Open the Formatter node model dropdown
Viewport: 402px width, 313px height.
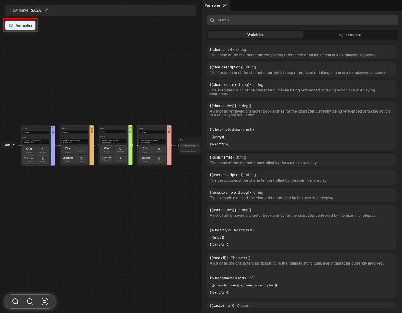tap(152, 141)
